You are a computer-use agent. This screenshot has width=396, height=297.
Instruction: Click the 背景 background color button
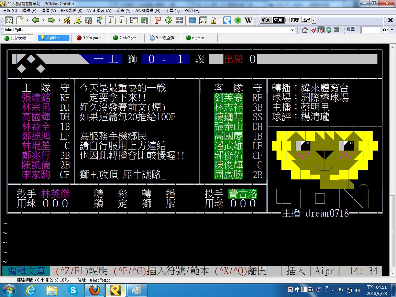278,20
